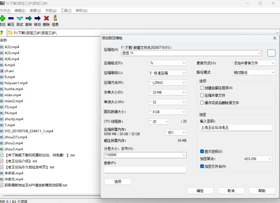Close the 添加到压缩包 dialog

(275, 38)
